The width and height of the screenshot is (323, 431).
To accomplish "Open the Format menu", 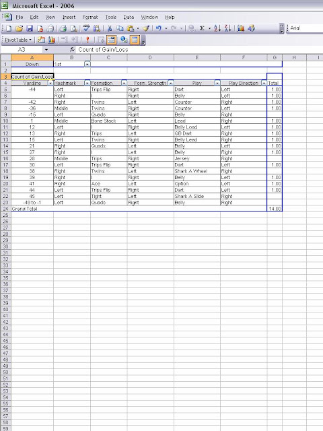I will [90, 18].
